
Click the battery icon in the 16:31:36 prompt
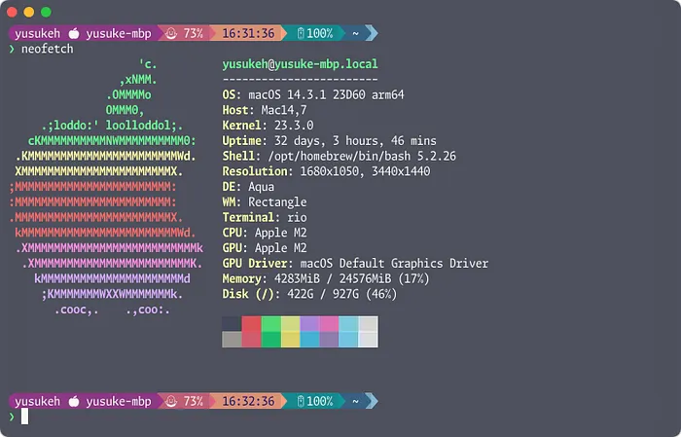[300, 33]
